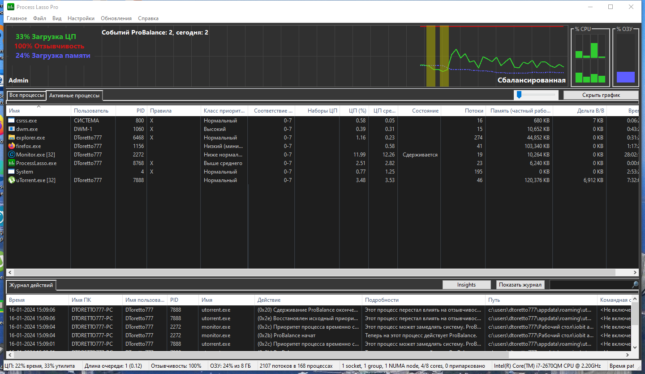Click the 'Отзывчивость: 100%' status bar entry

click(x=176, y=366)
